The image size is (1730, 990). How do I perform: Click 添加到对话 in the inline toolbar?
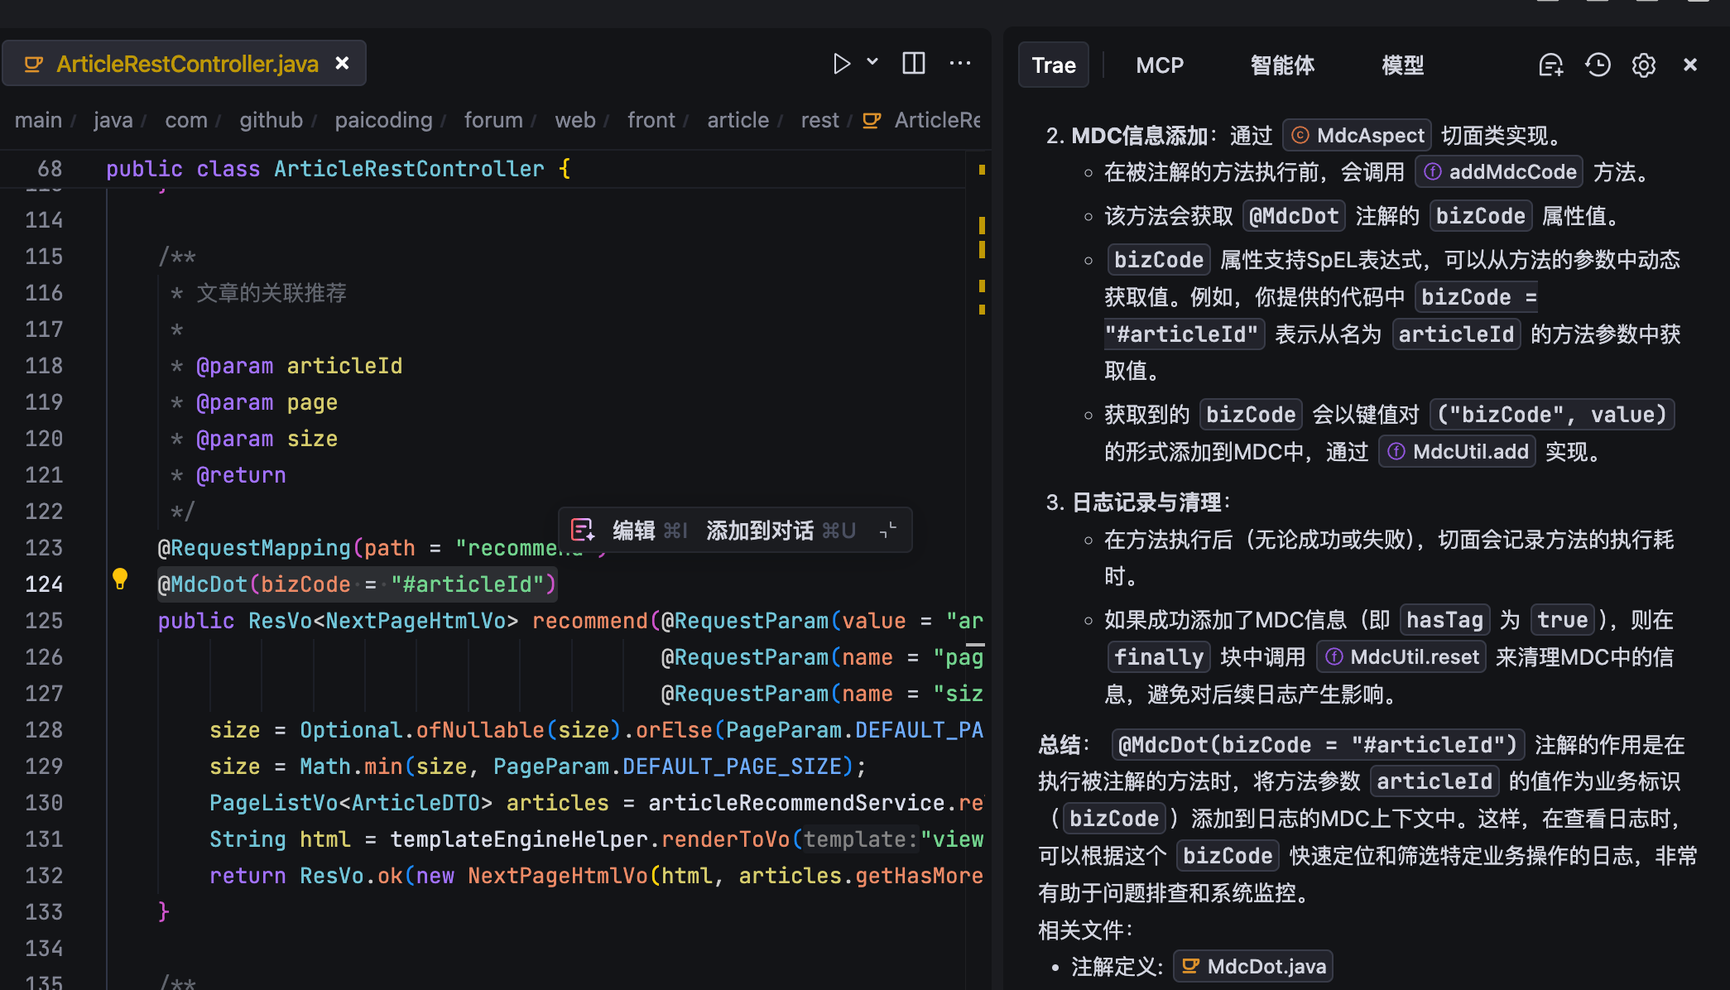click(759, 531)
